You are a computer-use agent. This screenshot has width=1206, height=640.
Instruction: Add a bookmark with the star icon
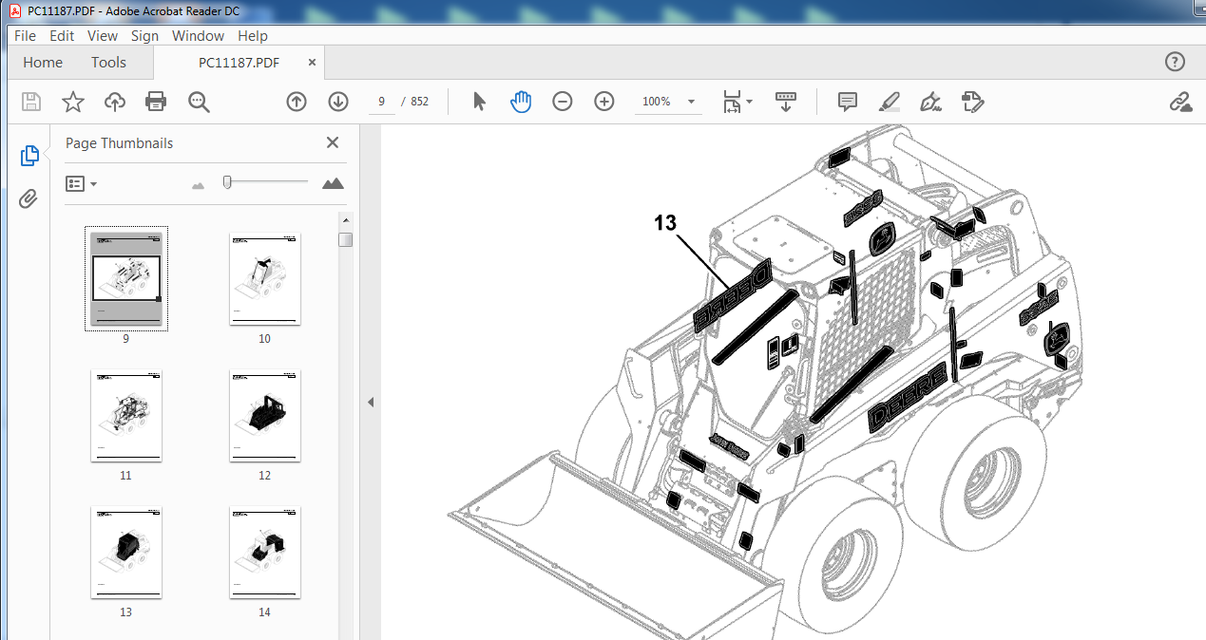click(x=73, y=102)
